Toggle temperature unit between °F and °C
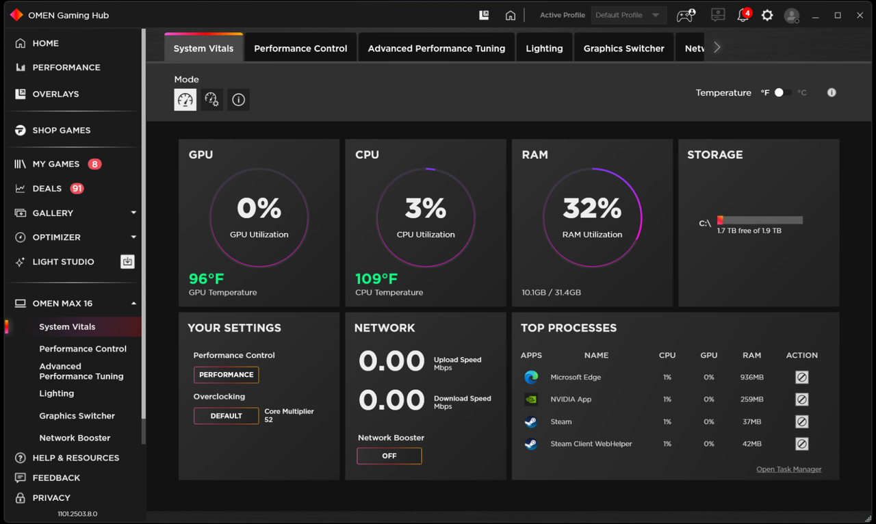 [783, 92]
